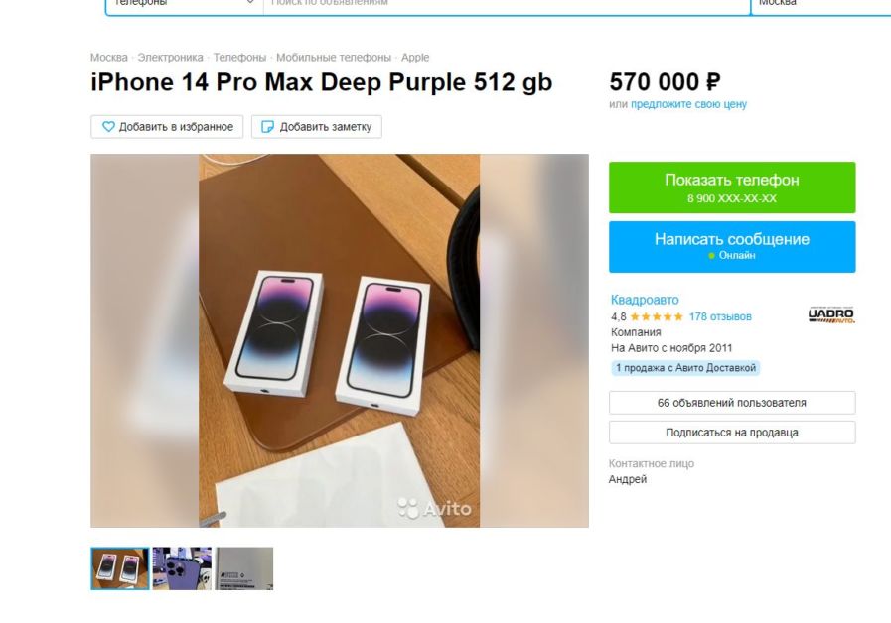This screenshot has width=891, height=623.
Task: Focus the Поиск по объявлениям search field
Action: tap(507, 5)
